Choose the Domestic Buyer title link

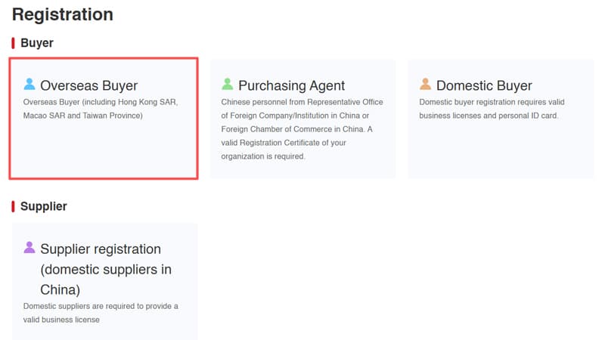pyautogui.click(x=484, y=85)
